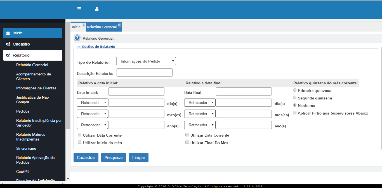Check Utilizar Final Do Mes

pyautogui.click(x=187, y=142)
